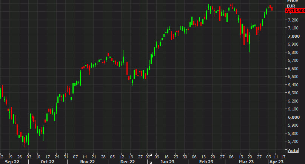Screen dimensions: 305x164
Task: Click the date 06 label above Mar 23
Action: 231,157
